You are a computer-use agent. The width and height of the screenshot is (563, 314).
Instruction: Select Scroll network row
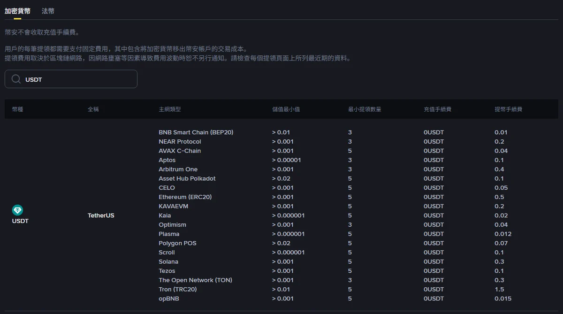tap(167, 253)
